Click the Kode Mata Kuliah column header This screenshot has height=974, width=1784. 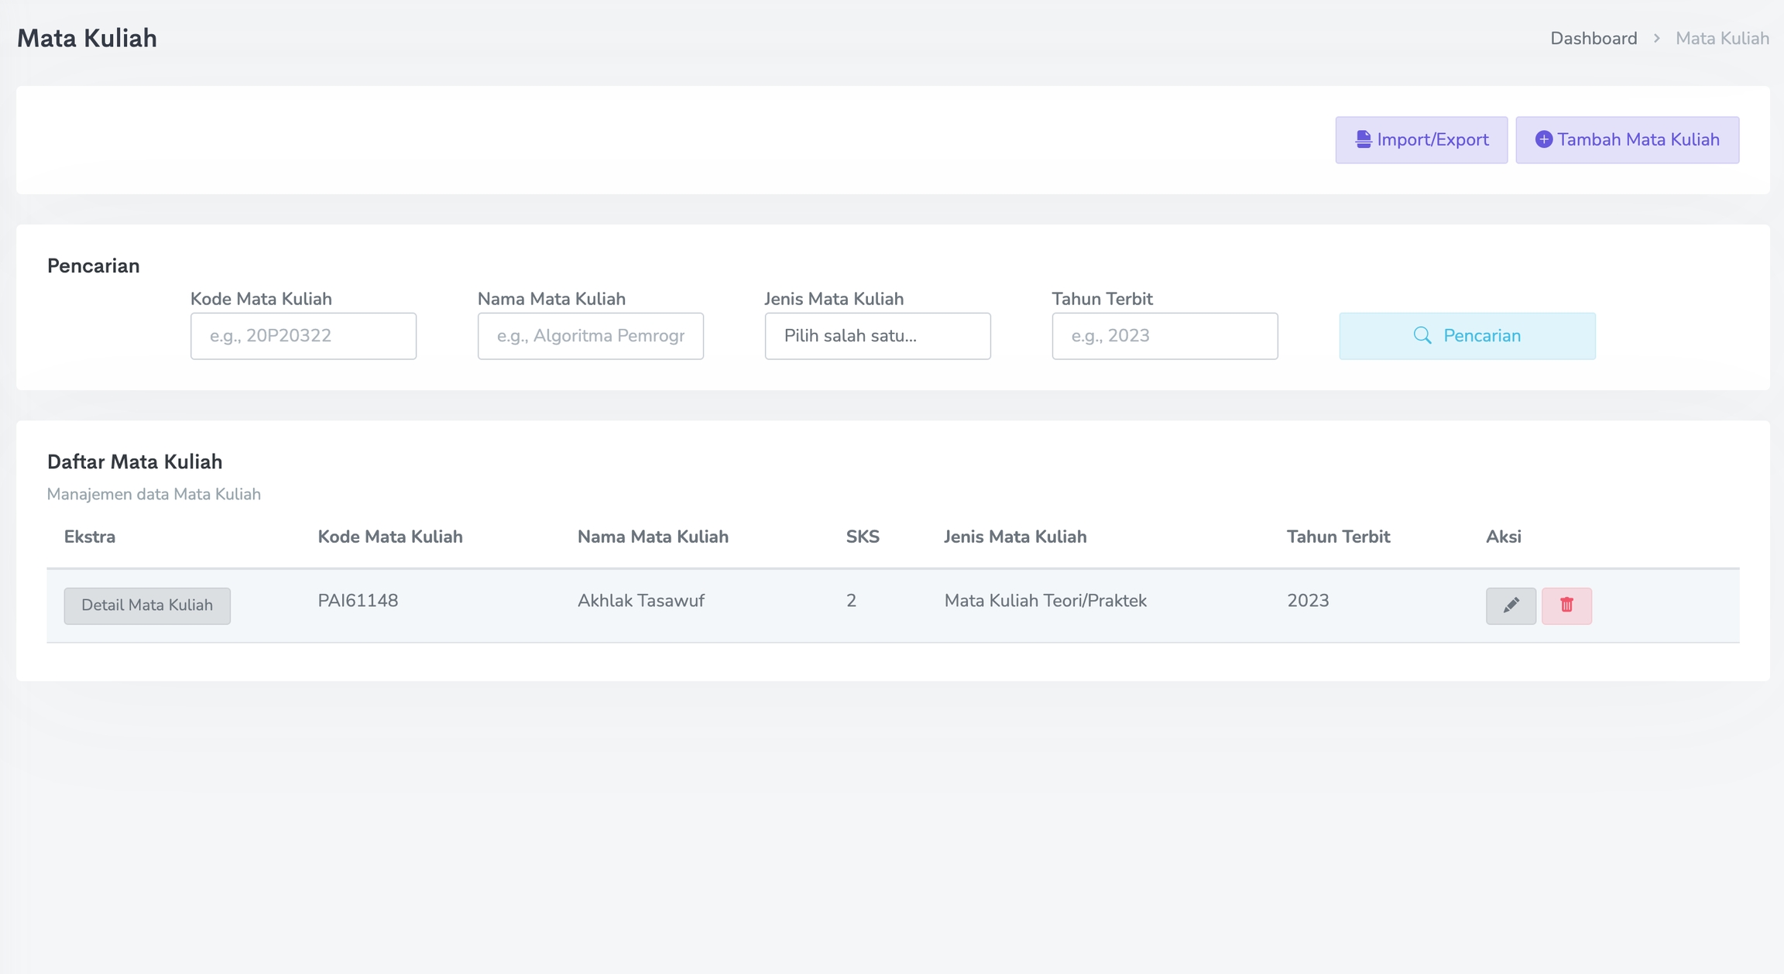click(390, 537)
